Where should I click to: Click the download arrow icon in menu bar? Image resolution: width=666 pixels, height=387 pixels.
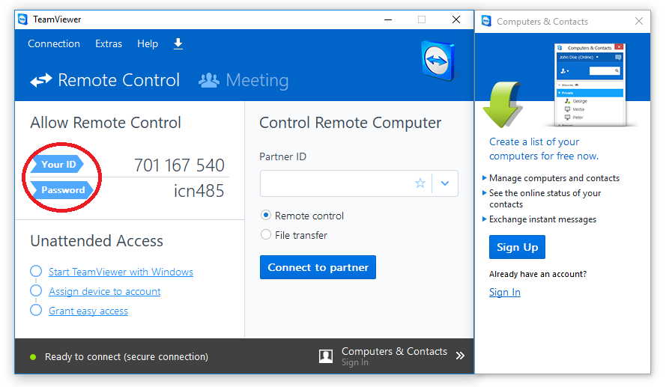pos(178,43)
